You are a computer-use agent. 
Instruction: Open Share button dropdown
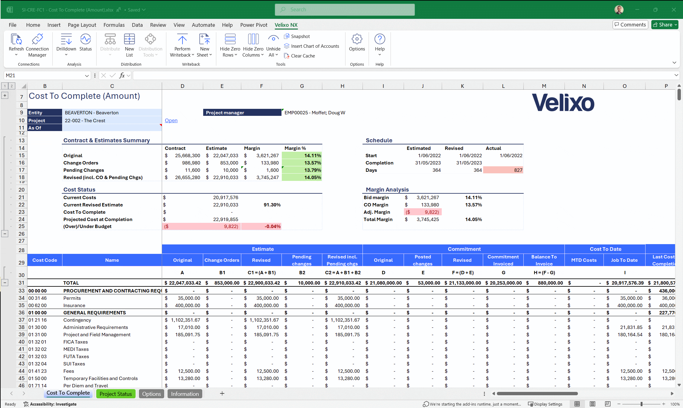(665, 25)
